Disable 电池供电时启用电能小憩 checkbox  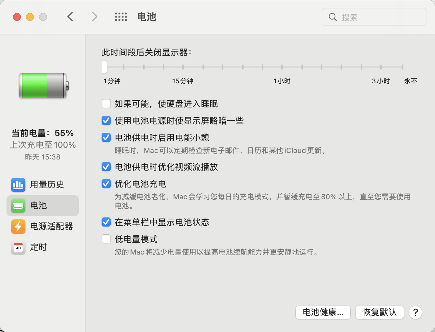click(x=106, y=138)
